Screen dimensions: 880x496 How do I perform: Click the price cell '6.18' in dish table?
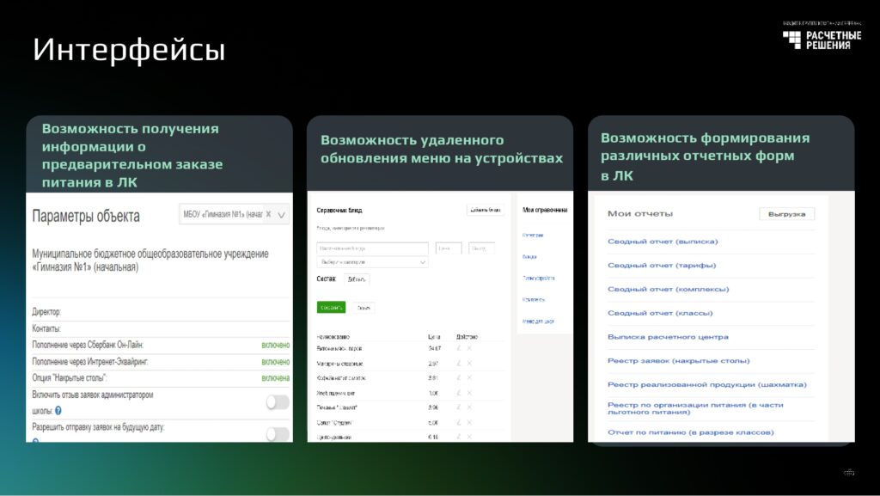pyautogui.click(x=433, y=437)
